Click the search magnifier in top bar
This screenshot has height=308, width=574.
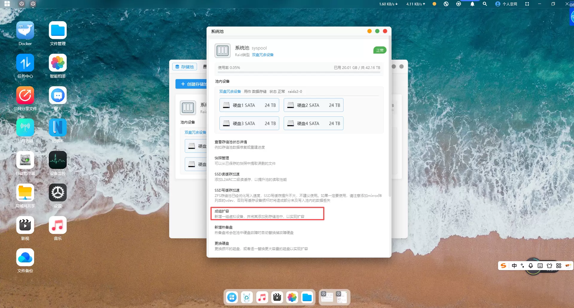[x=485, y=4]
